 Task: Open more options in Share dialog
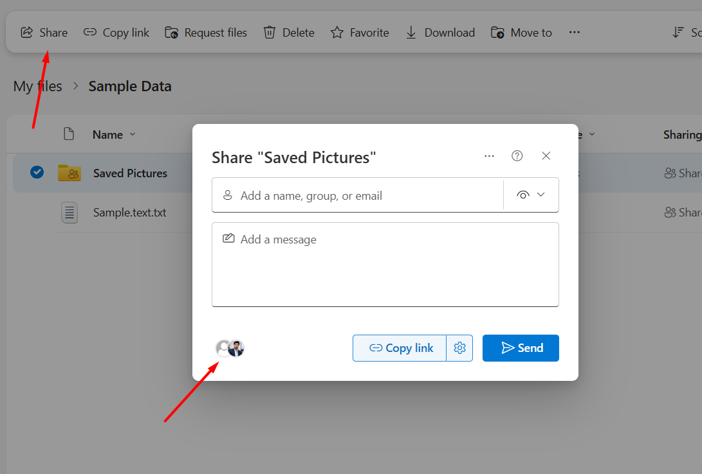[489, 156]
